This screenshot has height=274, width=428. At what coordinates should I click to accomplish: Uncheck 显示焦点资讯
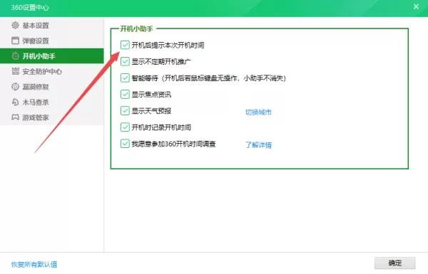tap(125, 94)
